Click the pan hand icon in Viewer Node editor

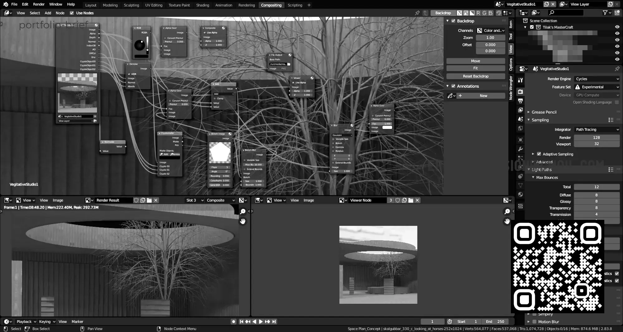pyautogui.click(x=507, y=221)
